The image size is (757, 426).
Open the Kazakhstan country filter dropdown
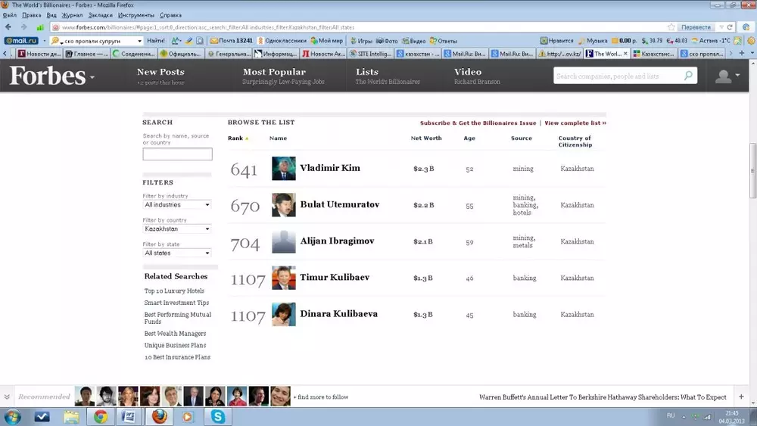point(177,229)
